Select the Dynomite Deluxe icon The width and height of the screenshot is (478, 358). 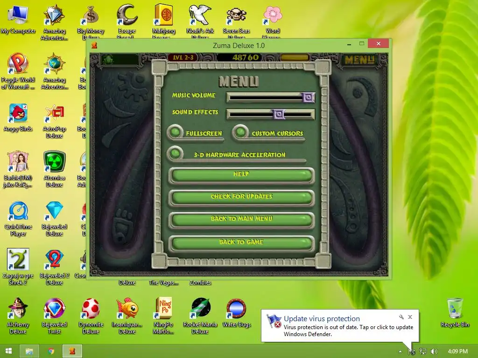point(91,316)
